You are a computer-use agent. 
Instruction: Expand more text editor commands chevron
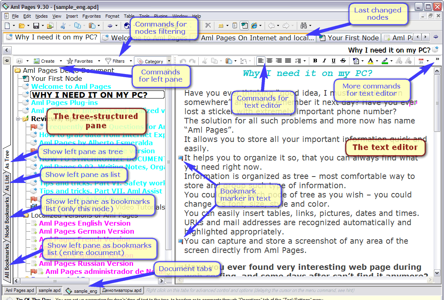click(x=437, y=60)
